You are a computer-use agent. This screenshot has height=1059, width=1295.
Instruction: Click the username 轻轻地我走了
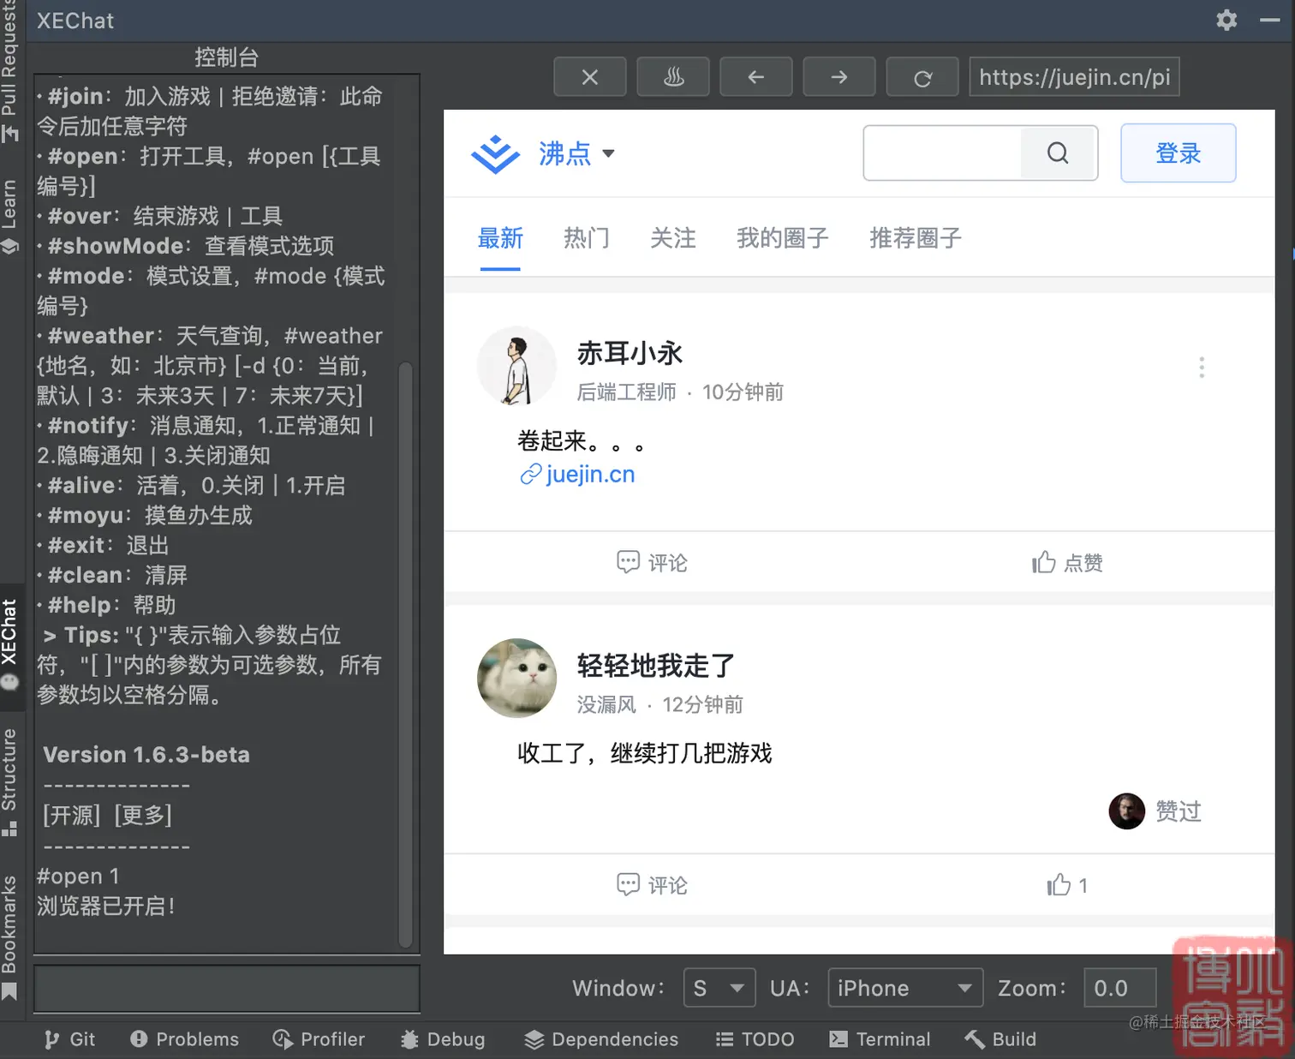[656, 666]
